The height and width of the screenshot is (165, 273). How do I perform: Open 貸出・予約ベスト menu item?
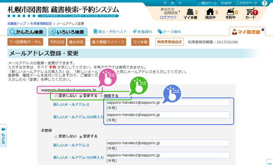point(110,31)
